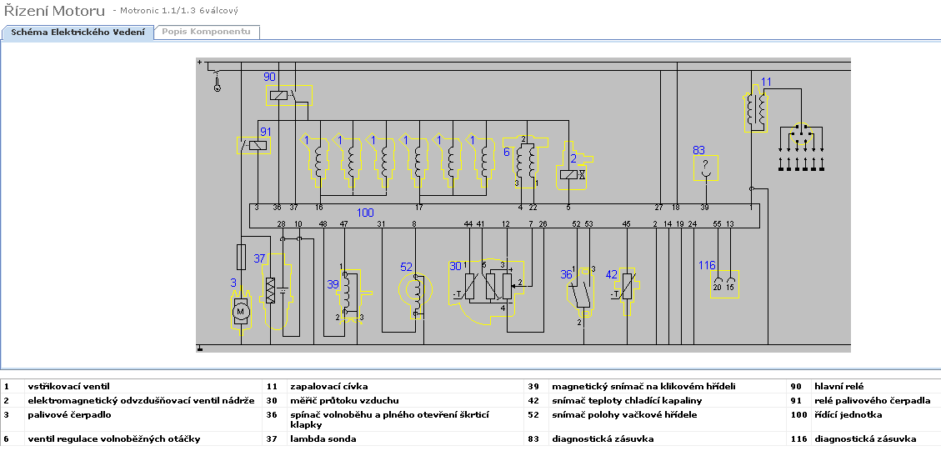This screenshot has width=941, height=461.
Task: Click legend entry 'snímač polohy vačkové hřídele'
Action: 624,415
